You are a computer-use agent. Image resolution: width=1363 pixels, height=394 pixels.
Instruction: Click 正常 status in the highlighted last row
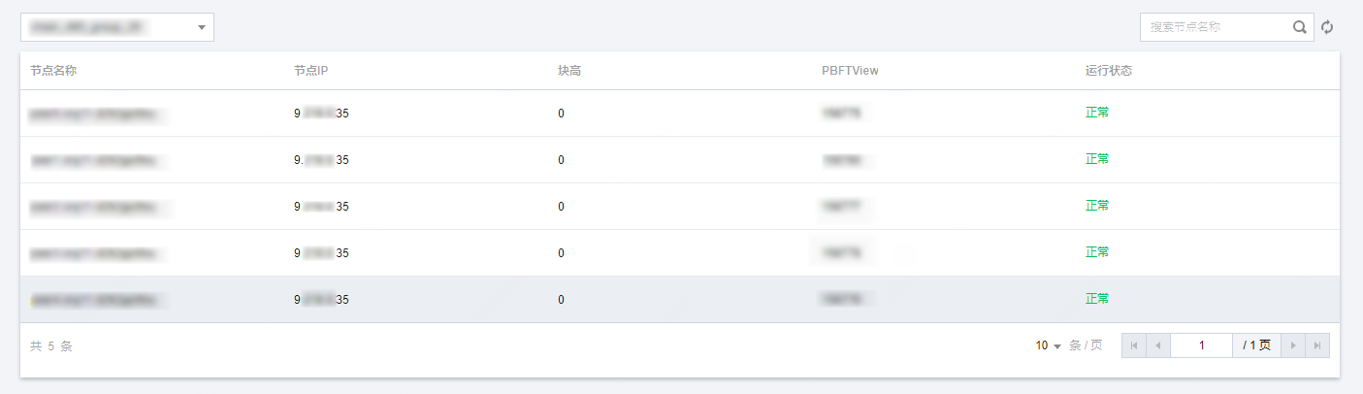pyautogui.click(x=1097, y=299)
